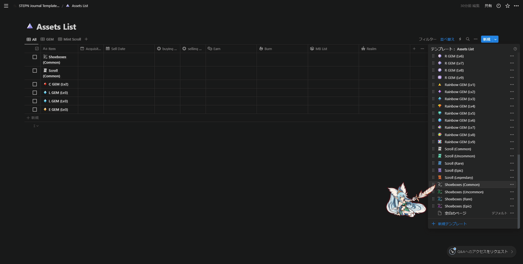This screenshot has width=523, height=264.
Task: Check the E GEM (Lv3) row checkbox
Action: (x=35, y=109)
